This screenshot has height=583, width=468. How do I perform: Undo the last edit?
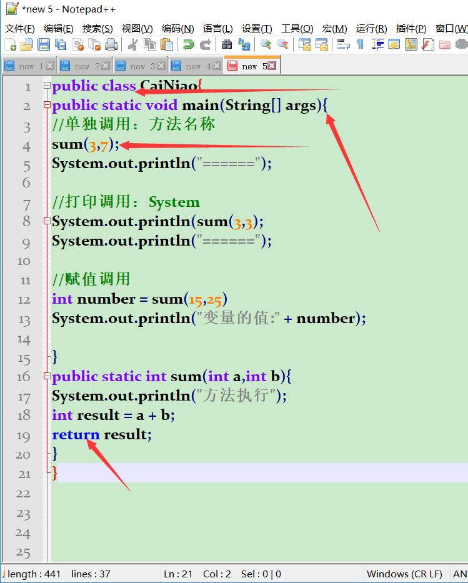[x=189, y=44]
